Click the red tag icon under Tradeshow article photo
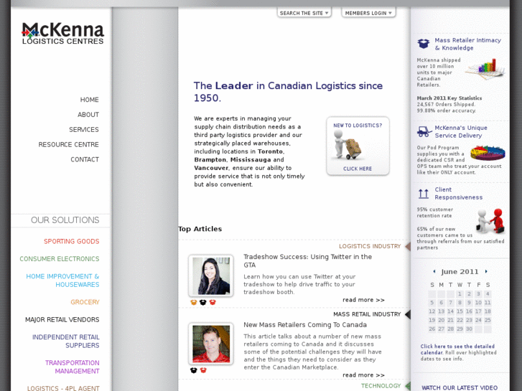The image size is (522, 391). pos(213,302)
